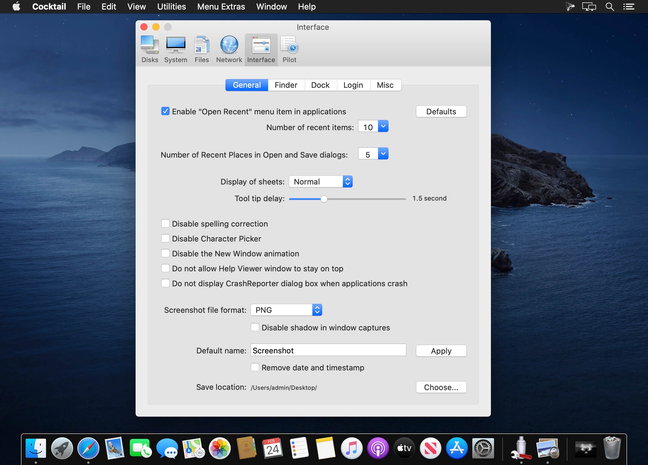Open Screenshot file format PNG dropdown

(x=286, y=310)
